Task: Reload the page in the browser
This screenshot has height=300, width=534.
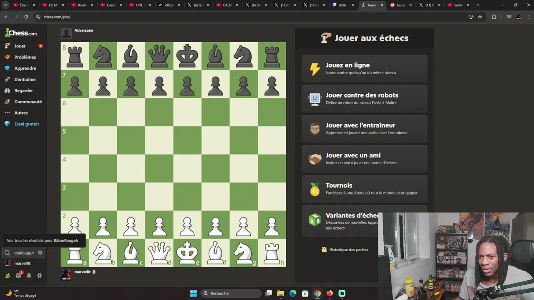Action: 26,17
